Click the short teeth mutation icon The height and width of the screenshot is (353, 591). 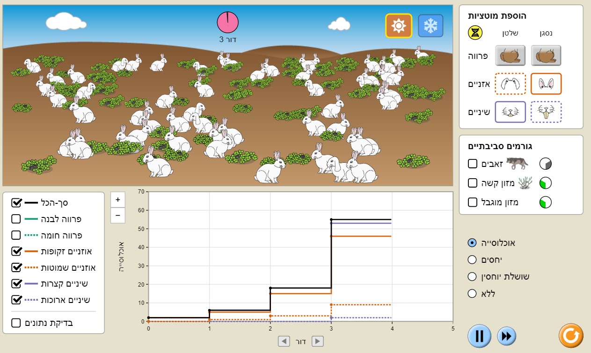click(510, 112)
